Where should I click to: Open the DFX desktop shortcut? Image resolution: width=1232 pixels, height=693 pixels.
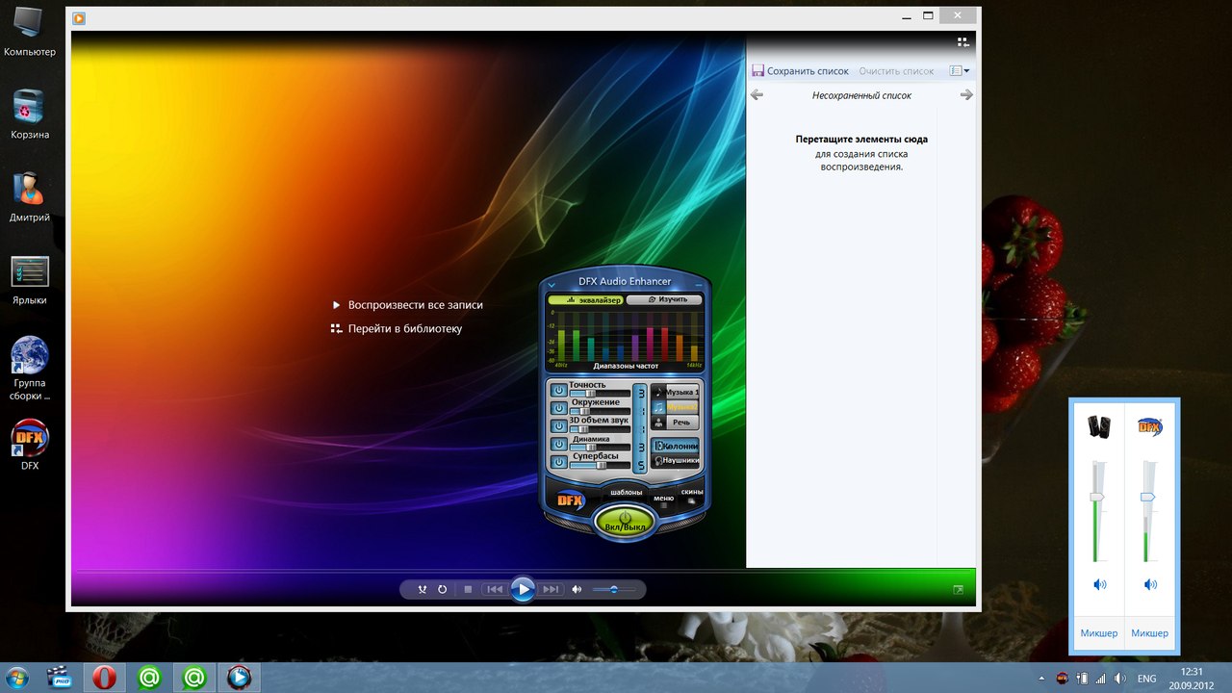(30, 445)
